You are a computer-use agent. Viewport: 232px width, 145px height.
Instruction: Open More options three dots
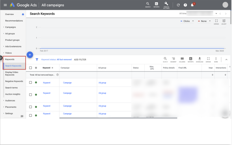216,60
